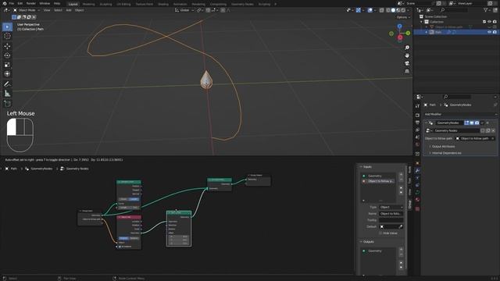
Task: Open the Modifiers wrench tab in Properties
Action: [417, 170]
